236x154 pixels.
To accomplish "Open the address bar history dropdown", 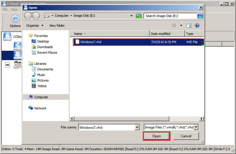I will (x=131, y=16).
